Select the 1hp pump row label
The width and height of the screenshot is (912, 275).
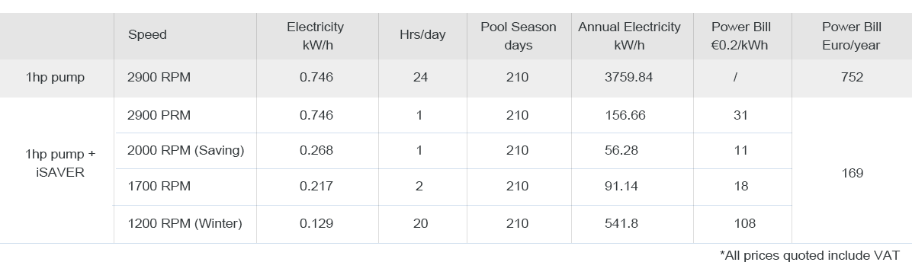click(55, 78)
